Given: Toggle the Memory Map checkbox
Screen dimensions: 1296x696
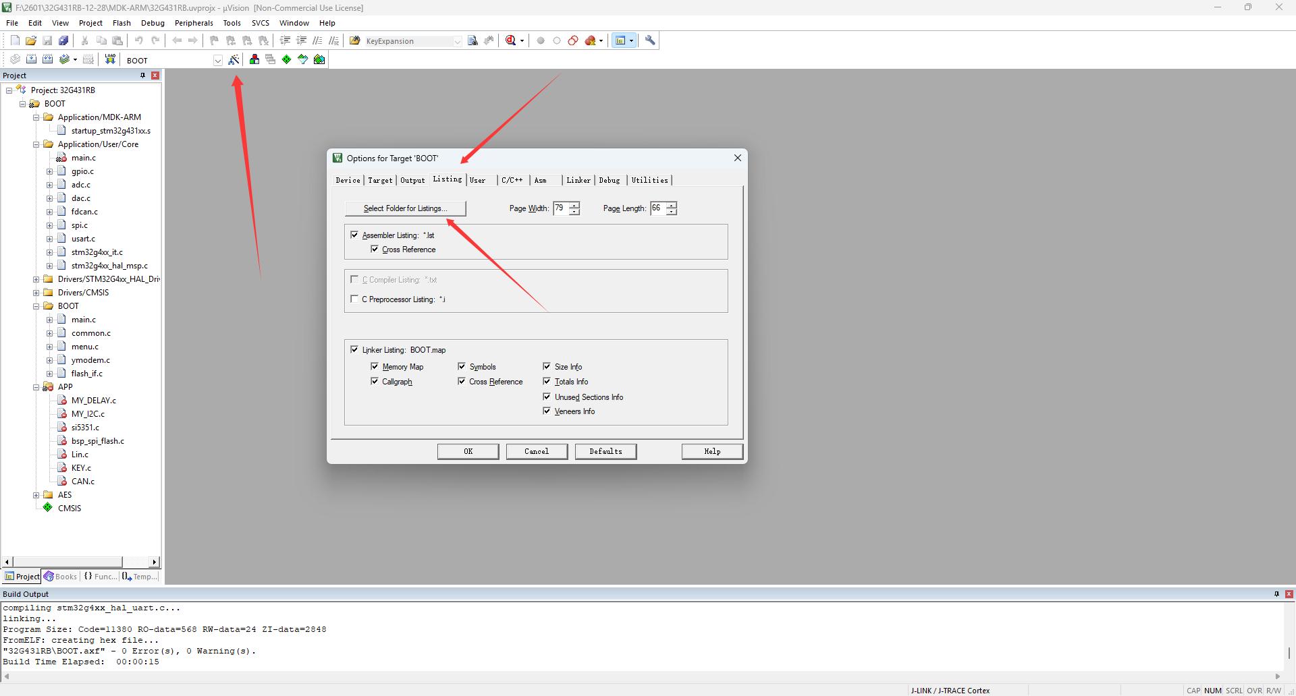Looking at the screenshot, I should coord(375,366).
